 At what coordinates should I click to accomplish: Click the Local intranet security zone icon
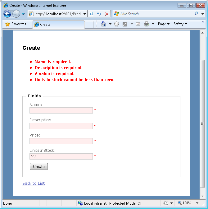coord(80,203)
